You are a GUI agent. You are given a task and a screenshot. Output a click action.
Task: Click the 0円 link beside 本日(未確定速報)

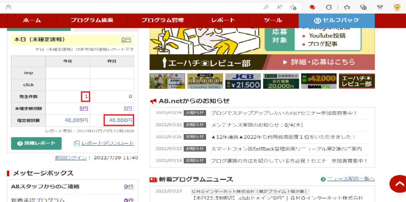[x=126, y=40]
